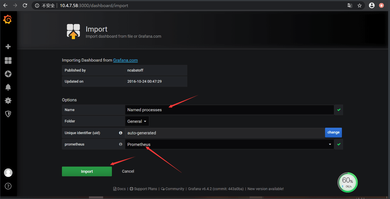This screenshot has width=390, height=199.
Task: Click the browser address bar URL
Action: click(94, 5)
